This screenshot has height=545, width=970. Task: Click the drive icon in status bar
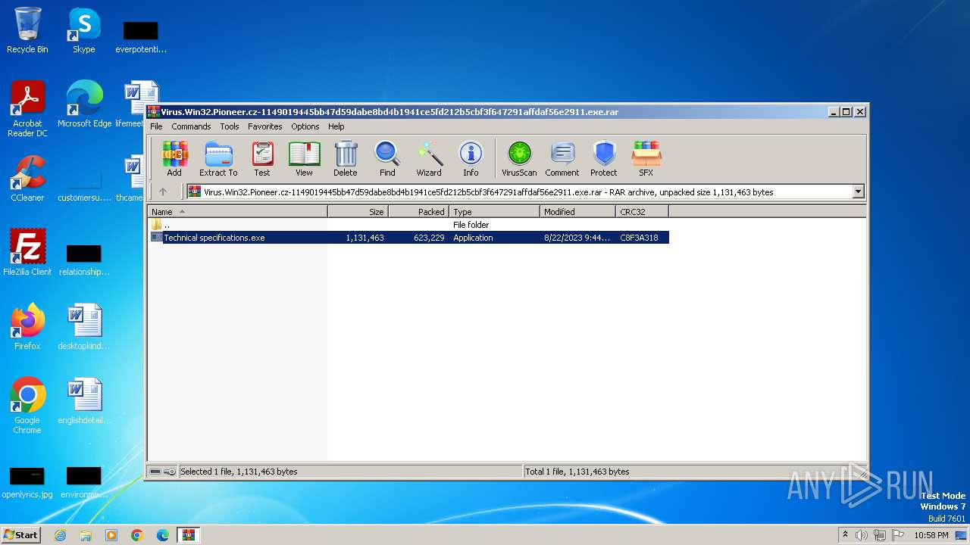pos(155,472)
